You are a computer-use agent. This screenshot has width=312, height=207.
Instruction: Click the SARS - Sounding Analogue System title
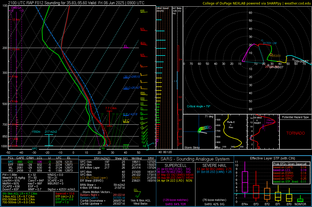coord(195,159)
